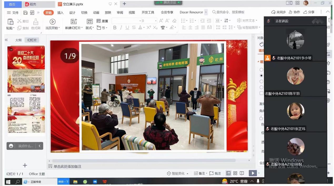Click the 批注 comment button
334x186 pixels.
215,173
